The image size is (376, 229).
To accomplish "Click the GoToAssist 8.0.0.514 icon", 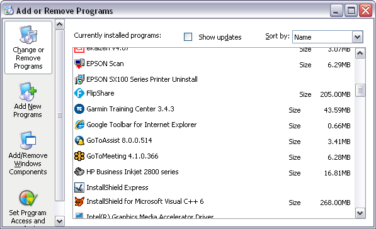I will (x=79, y=140).
